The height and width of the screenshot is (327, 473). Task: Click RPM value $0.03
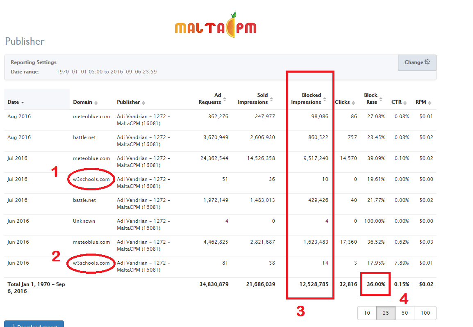(x=426, y=242)
